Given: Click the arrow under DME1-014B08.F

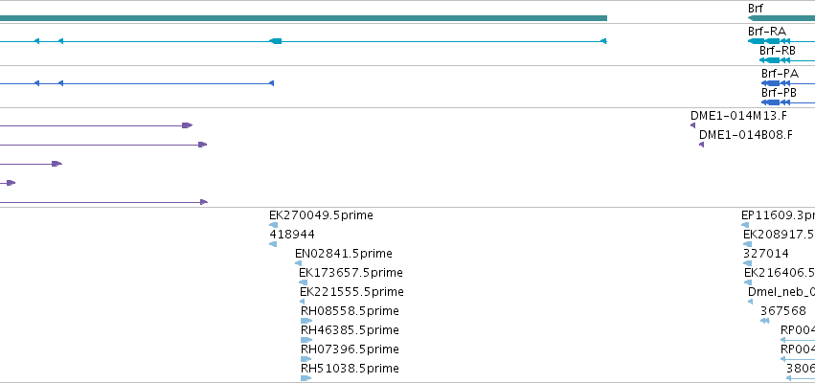Looking at the screenshot, I should click(x=702, y=145).
